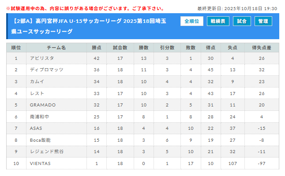Click the レジェンド熊谷 team name

point(47,152)
